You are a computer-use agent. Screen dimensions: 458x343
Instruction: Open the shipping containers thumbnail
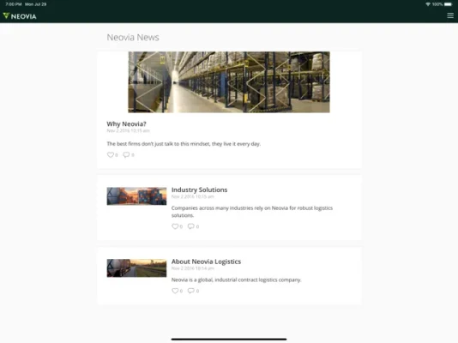(136, 196)
